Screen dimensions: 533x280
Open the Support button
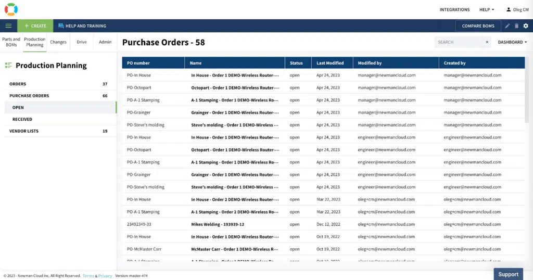508,274
